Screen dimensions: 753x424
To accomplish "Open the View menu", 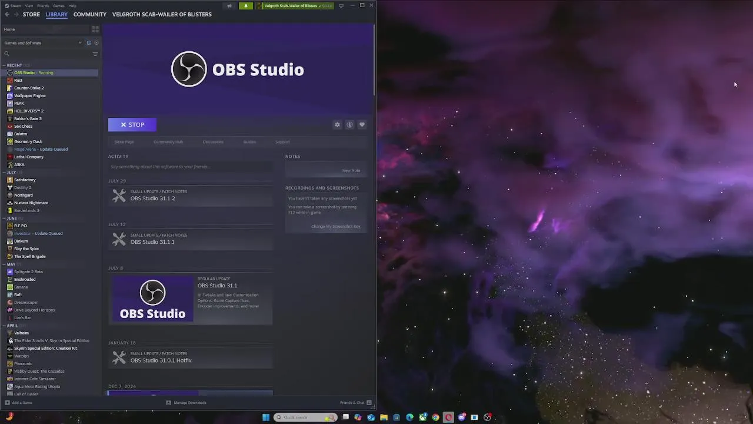I will 29,5.
